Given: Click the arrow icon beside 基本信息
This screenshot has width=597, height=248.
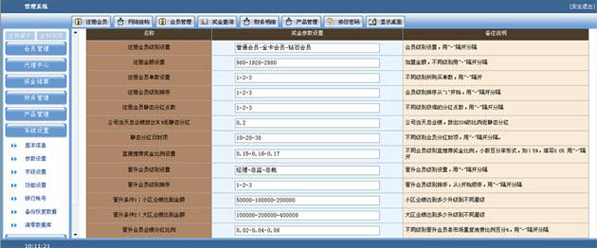Looking at the screenshot, I should 14,146.
